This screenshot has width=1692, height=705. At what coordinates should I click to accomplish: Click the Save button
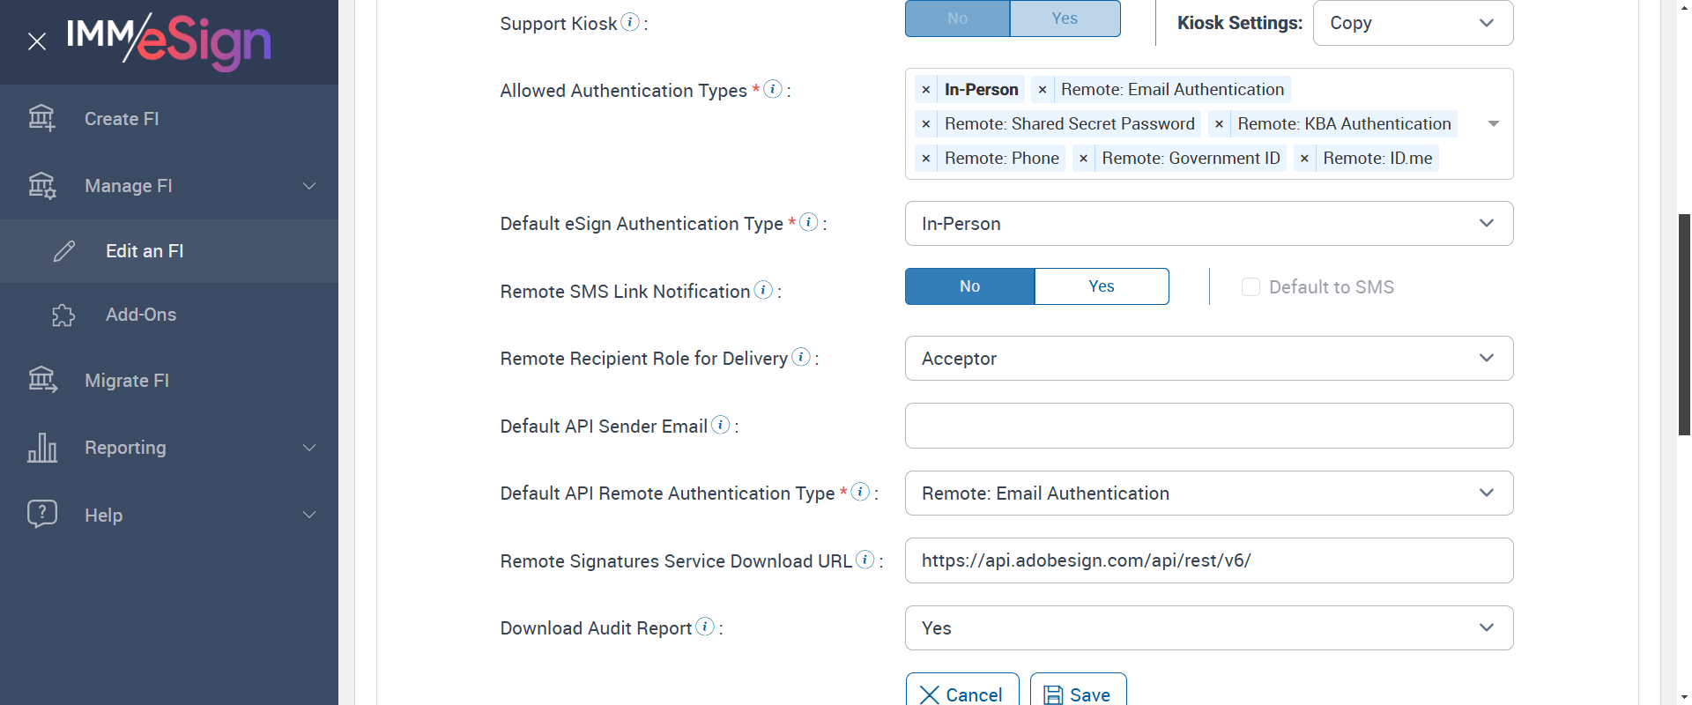click(1078, 694)
